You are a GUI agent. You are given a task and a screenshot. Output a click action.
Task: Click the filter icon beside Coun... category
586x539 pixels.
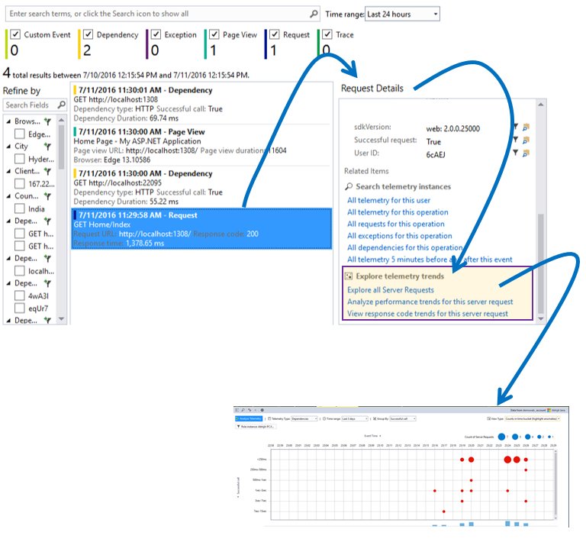(x=47, y=196)
